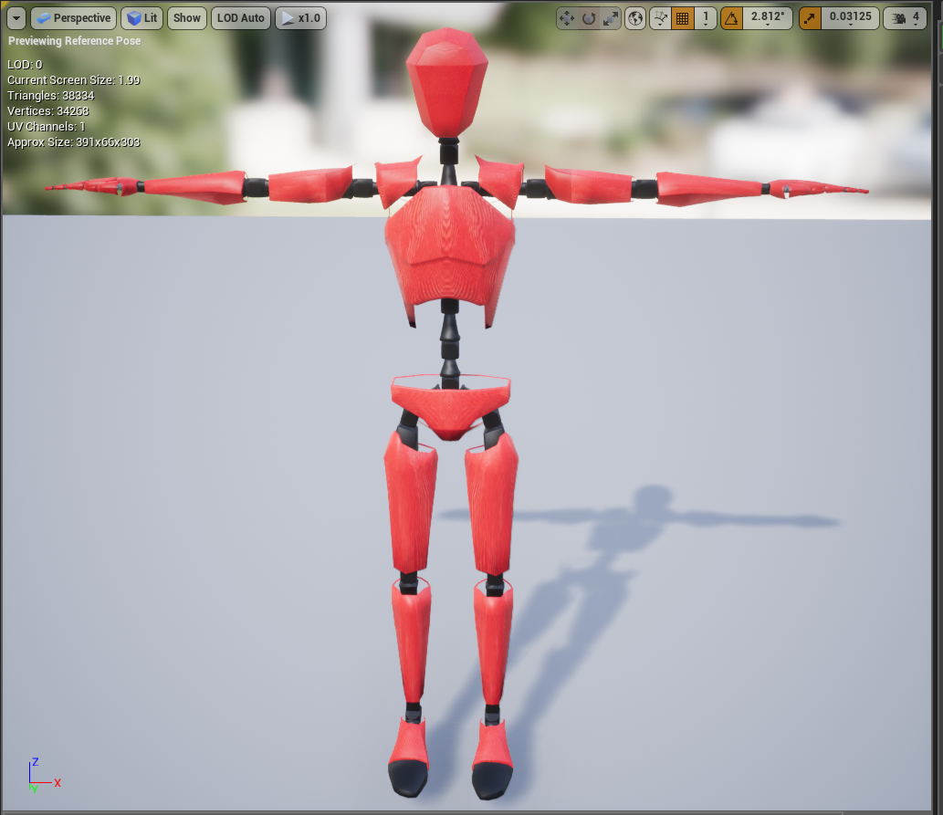
Task: Click the Current Screen Size: 1.99 text
Action: tap(73, 80)
